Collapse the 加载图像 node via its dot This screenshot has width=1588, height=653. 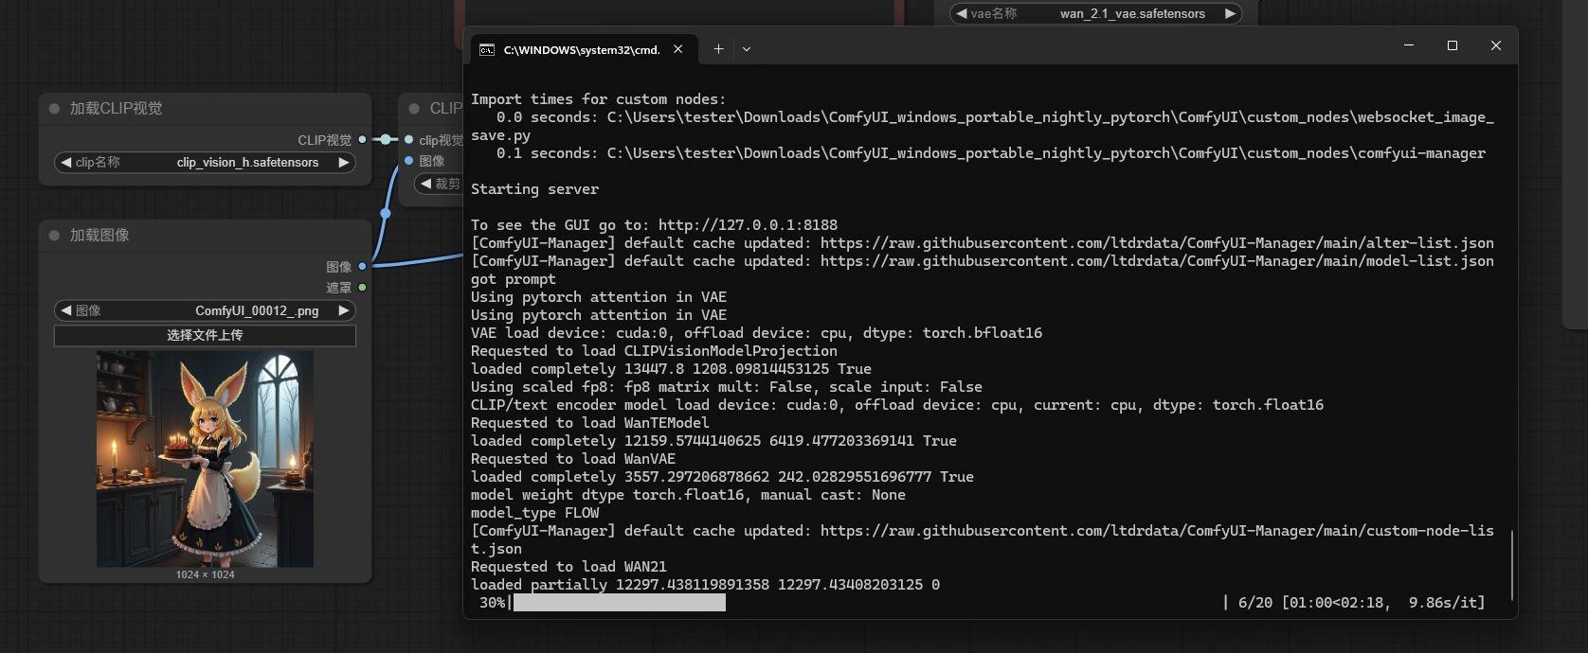point(54,236)
